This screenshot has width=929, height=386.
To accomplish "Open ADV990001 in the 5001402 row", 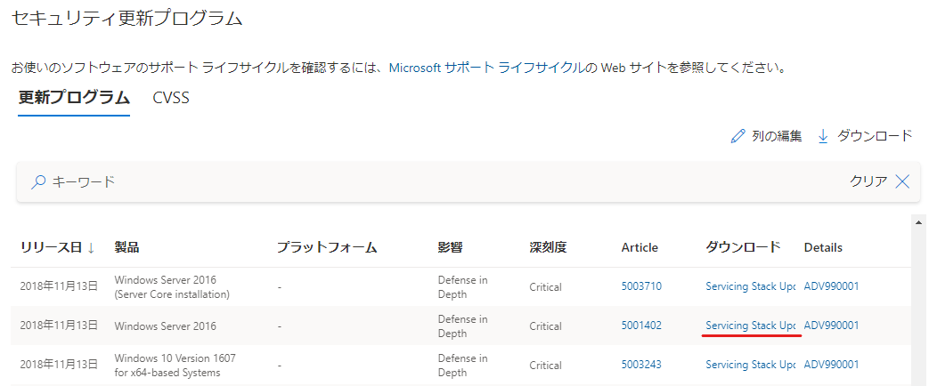I will pos(831,326).
